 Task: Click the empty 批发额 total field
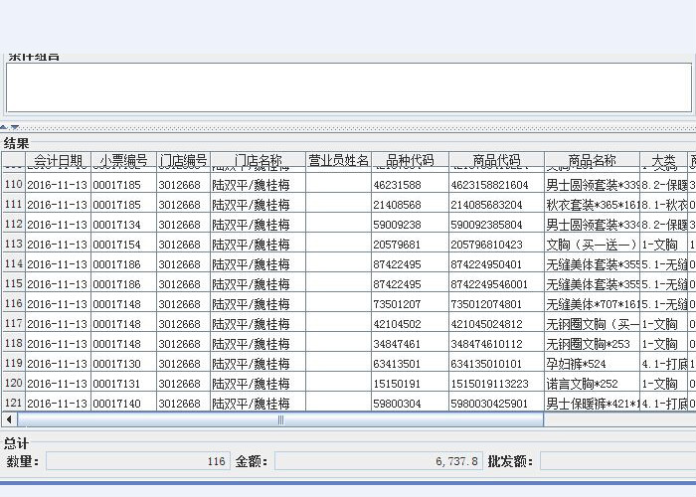click(x=616, y=461)
